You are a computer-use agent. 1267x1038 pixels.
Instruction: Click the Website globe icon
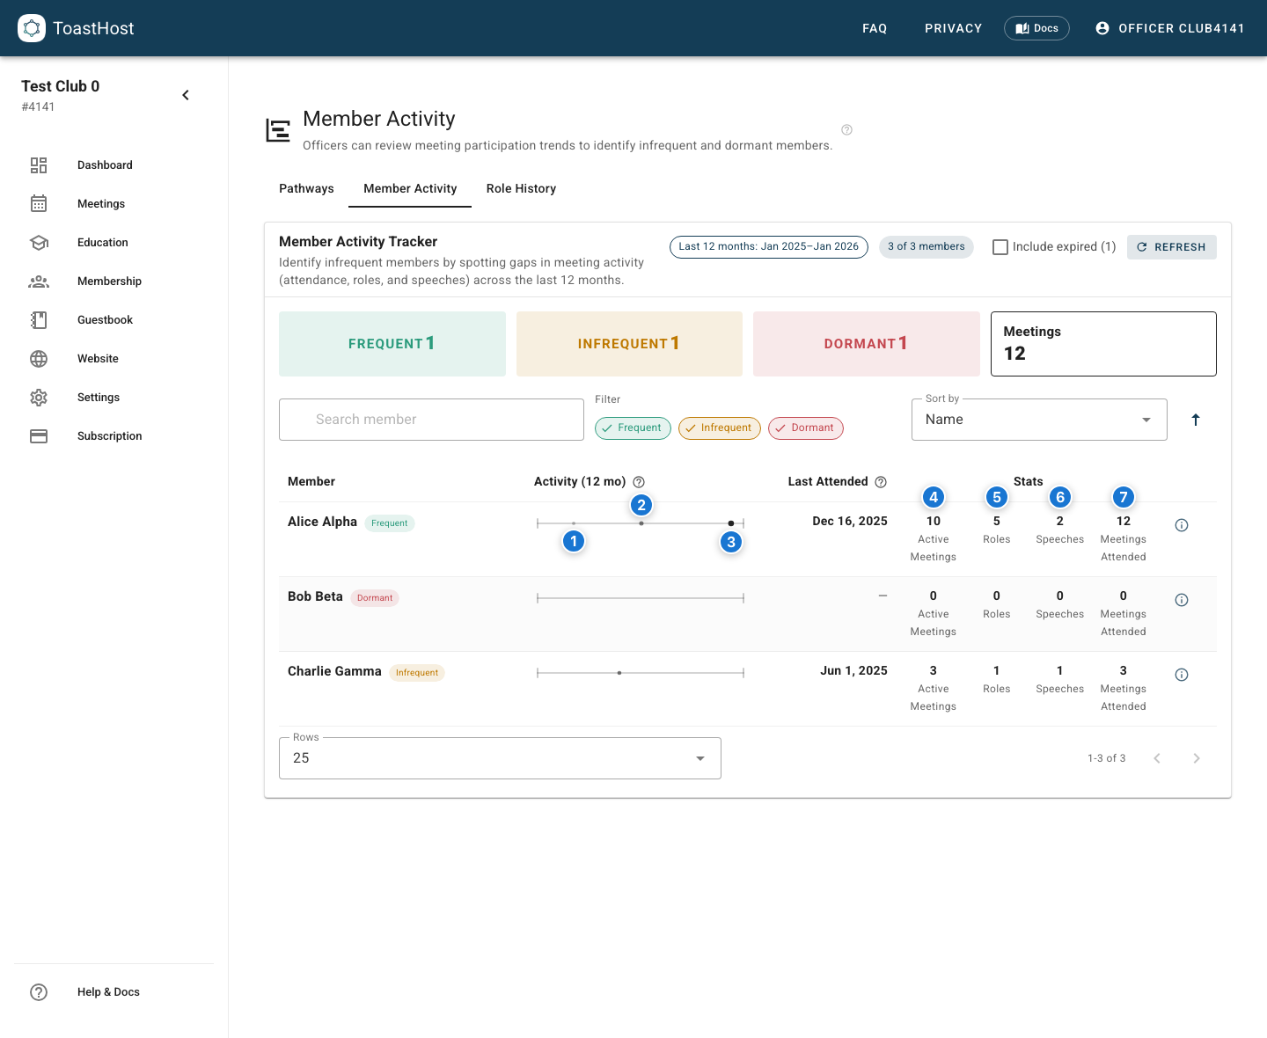pyautogui.click(x=39, y=359)
